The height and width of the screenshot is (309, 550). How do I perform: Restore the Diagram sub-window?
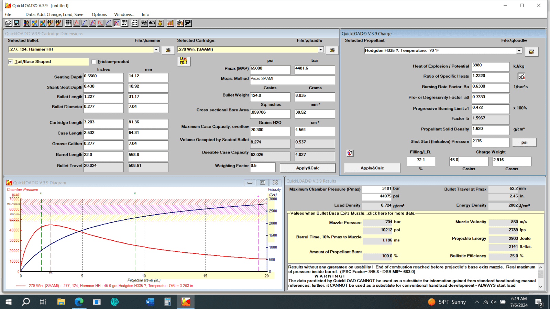tap(263, 183)
